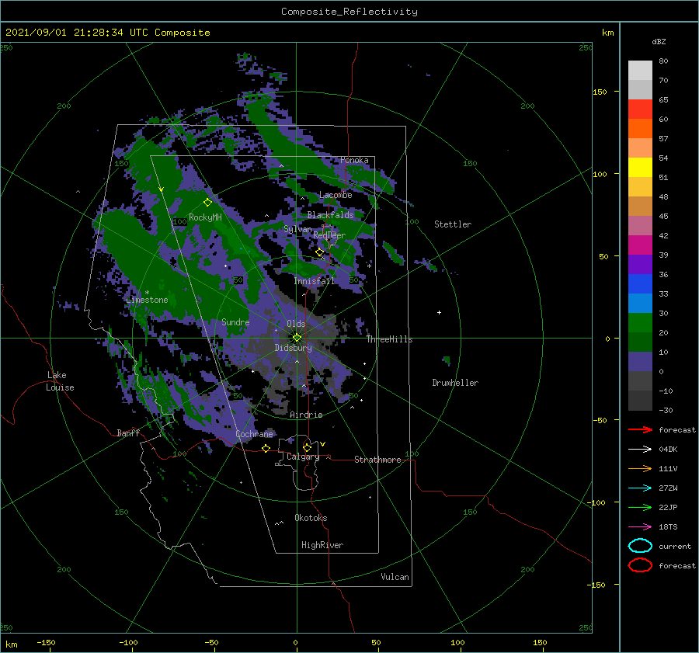This screenshot has width=699, height=653.
Task: Click the Sundre label
Action: coord(235,321)
